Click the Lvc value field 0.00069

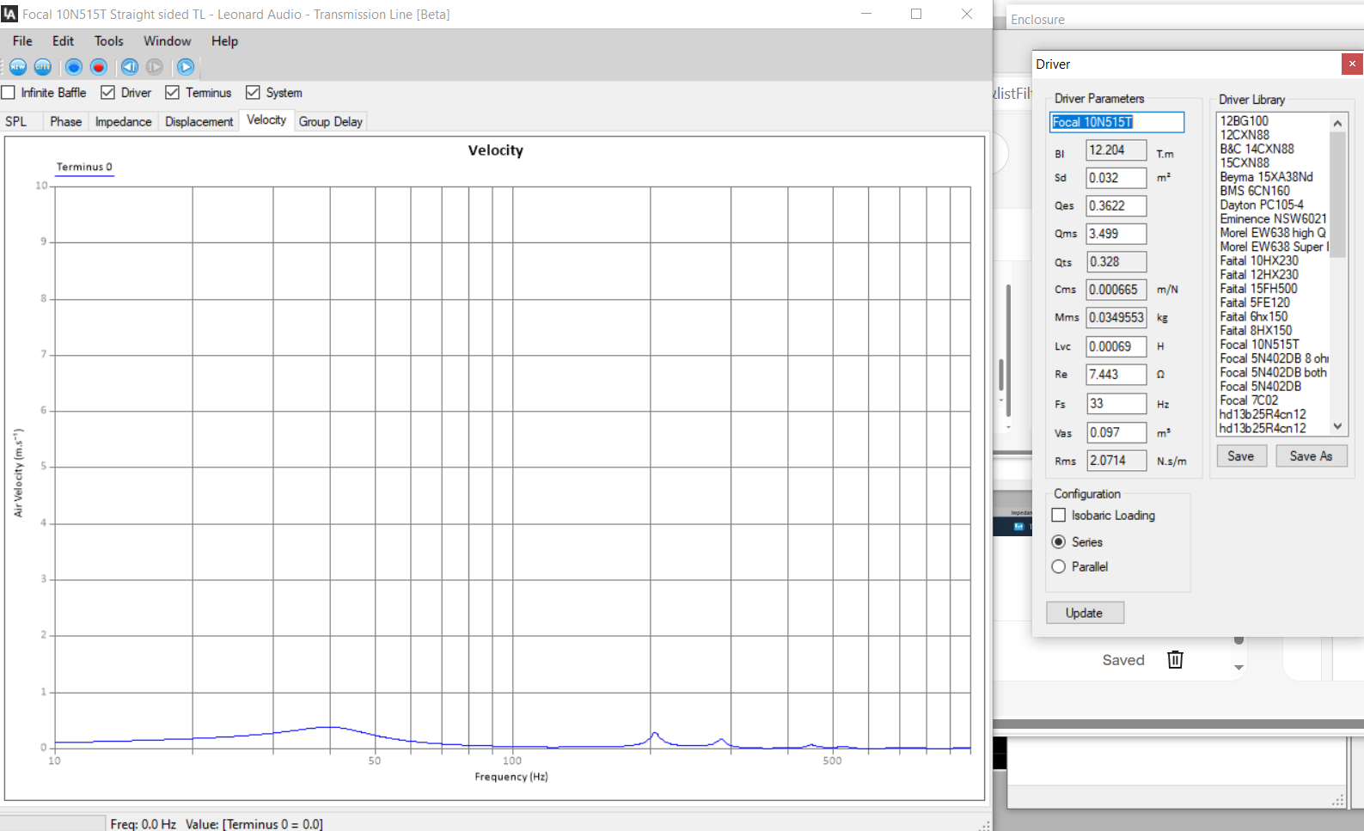click(1116, 346)
